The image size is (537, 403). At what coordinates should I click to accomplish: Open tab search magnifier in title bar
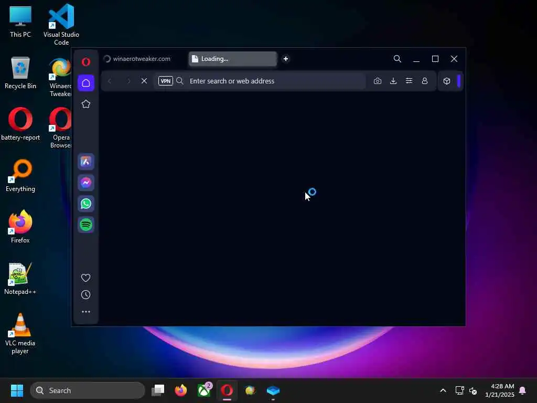coord(398,59)
